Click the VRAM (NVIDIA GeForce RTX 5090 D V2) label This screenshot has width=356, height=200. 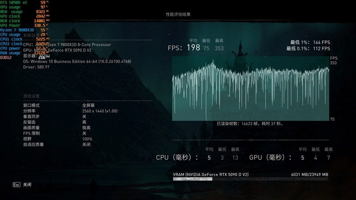pos(210,175)
